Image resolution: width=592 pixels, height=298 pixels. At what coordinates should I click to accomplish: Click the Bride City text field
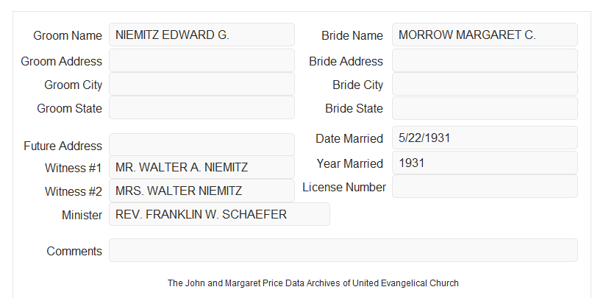pos(485,84)
